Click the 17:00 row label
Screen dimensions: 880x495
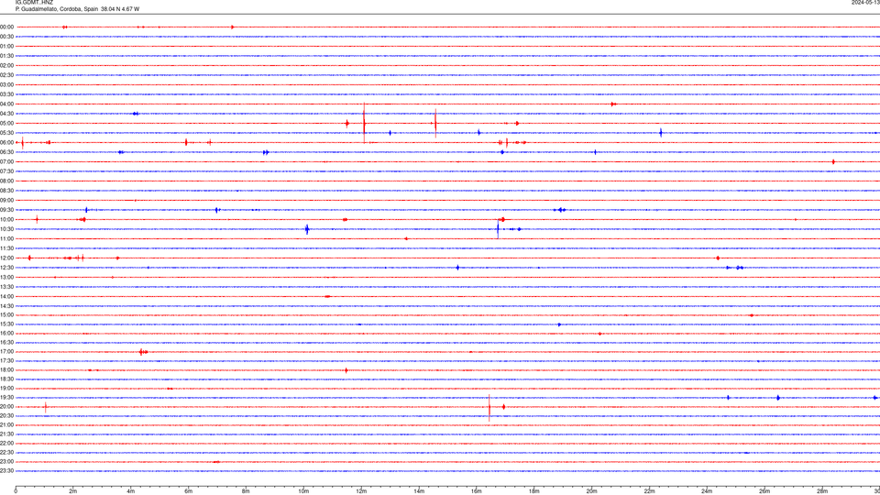pyautogui.click(x=6, y=351)
